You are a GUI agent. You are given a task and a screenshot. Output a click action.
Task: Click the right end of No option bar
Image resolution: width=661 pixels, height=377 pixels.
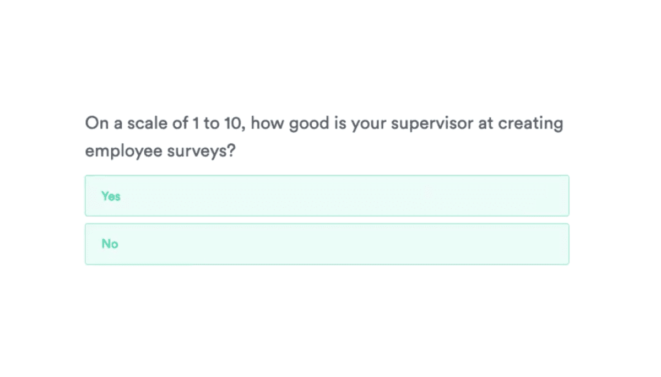pyautogui.click(x=556, y=244)
